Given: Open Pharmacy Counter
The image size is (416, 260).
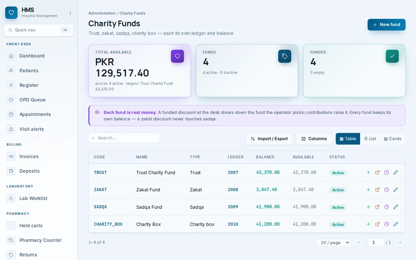Looking at the screenshot, I should (x=39, y=240).
